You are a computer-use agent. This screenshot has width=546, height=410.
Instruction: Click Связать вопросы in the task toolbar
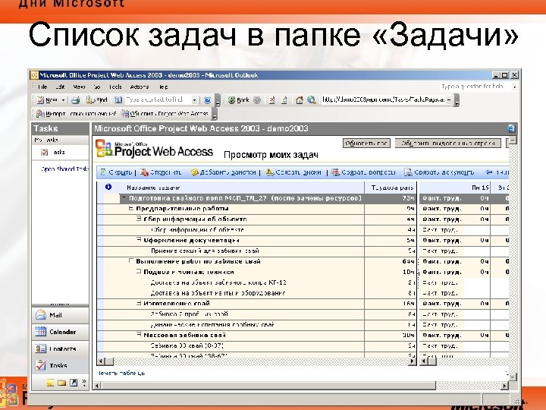(x=363, y=172)
